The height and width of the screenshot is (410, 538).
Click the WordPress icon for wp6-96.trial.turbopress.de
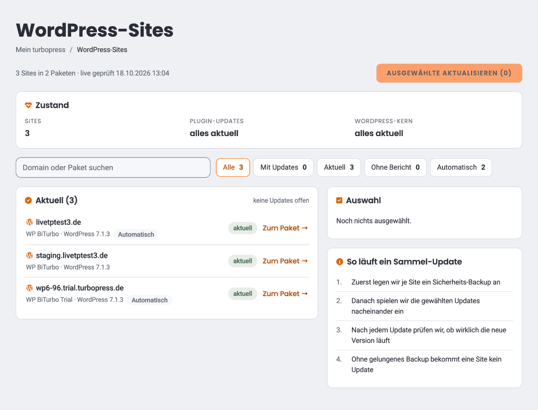(30, 288)
